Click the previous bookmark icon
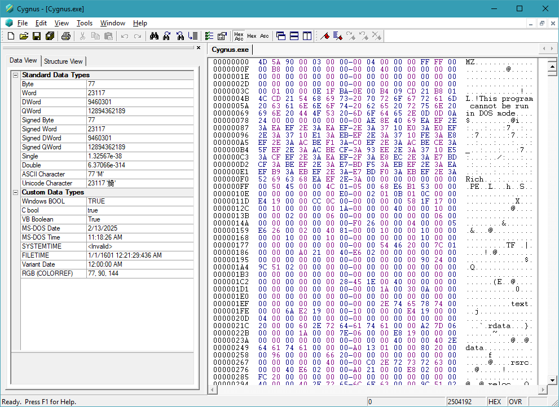The height and width of the screenshot is (407, 559). [364, 36]
